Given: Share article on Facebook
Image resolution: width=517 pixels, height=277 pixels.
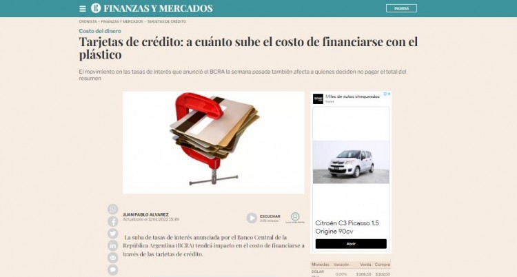Looking at the screenshot, I should tap(113, 221).
